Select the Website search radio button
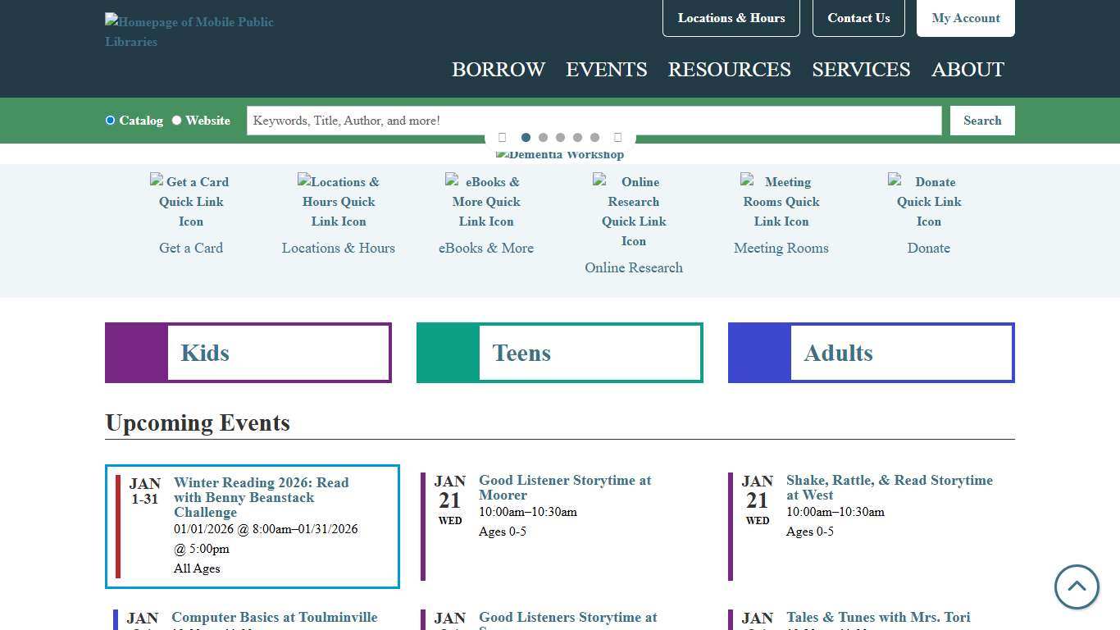The image size is (1120, 630). point(176,121)
